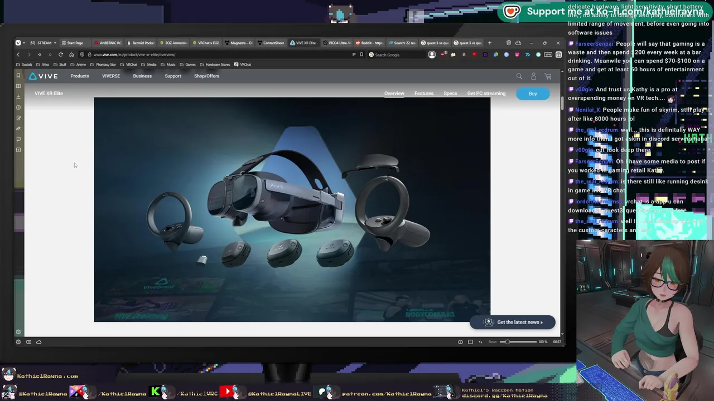The width and height of the screenshot is (714, 401).
Task: Go to the browser home page
Action: 71,55
